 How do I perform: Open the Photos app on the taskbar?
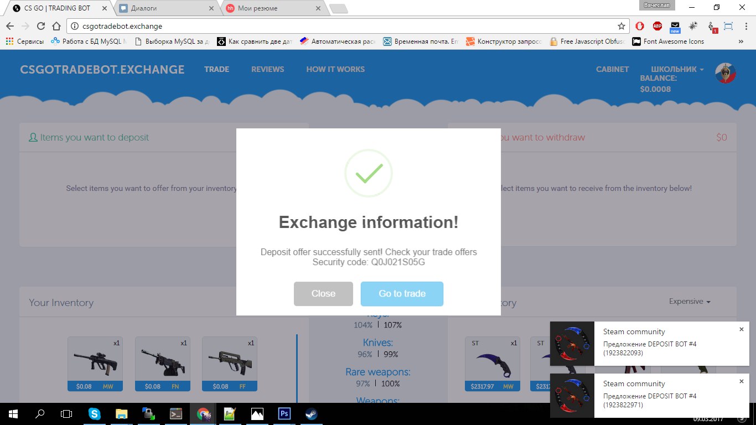(x=257, y=413)
